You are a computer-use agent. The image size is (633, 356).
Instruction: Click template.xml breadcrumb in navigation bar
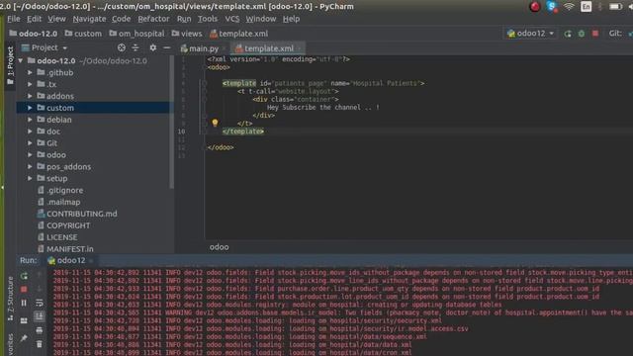tap(239, 34)
